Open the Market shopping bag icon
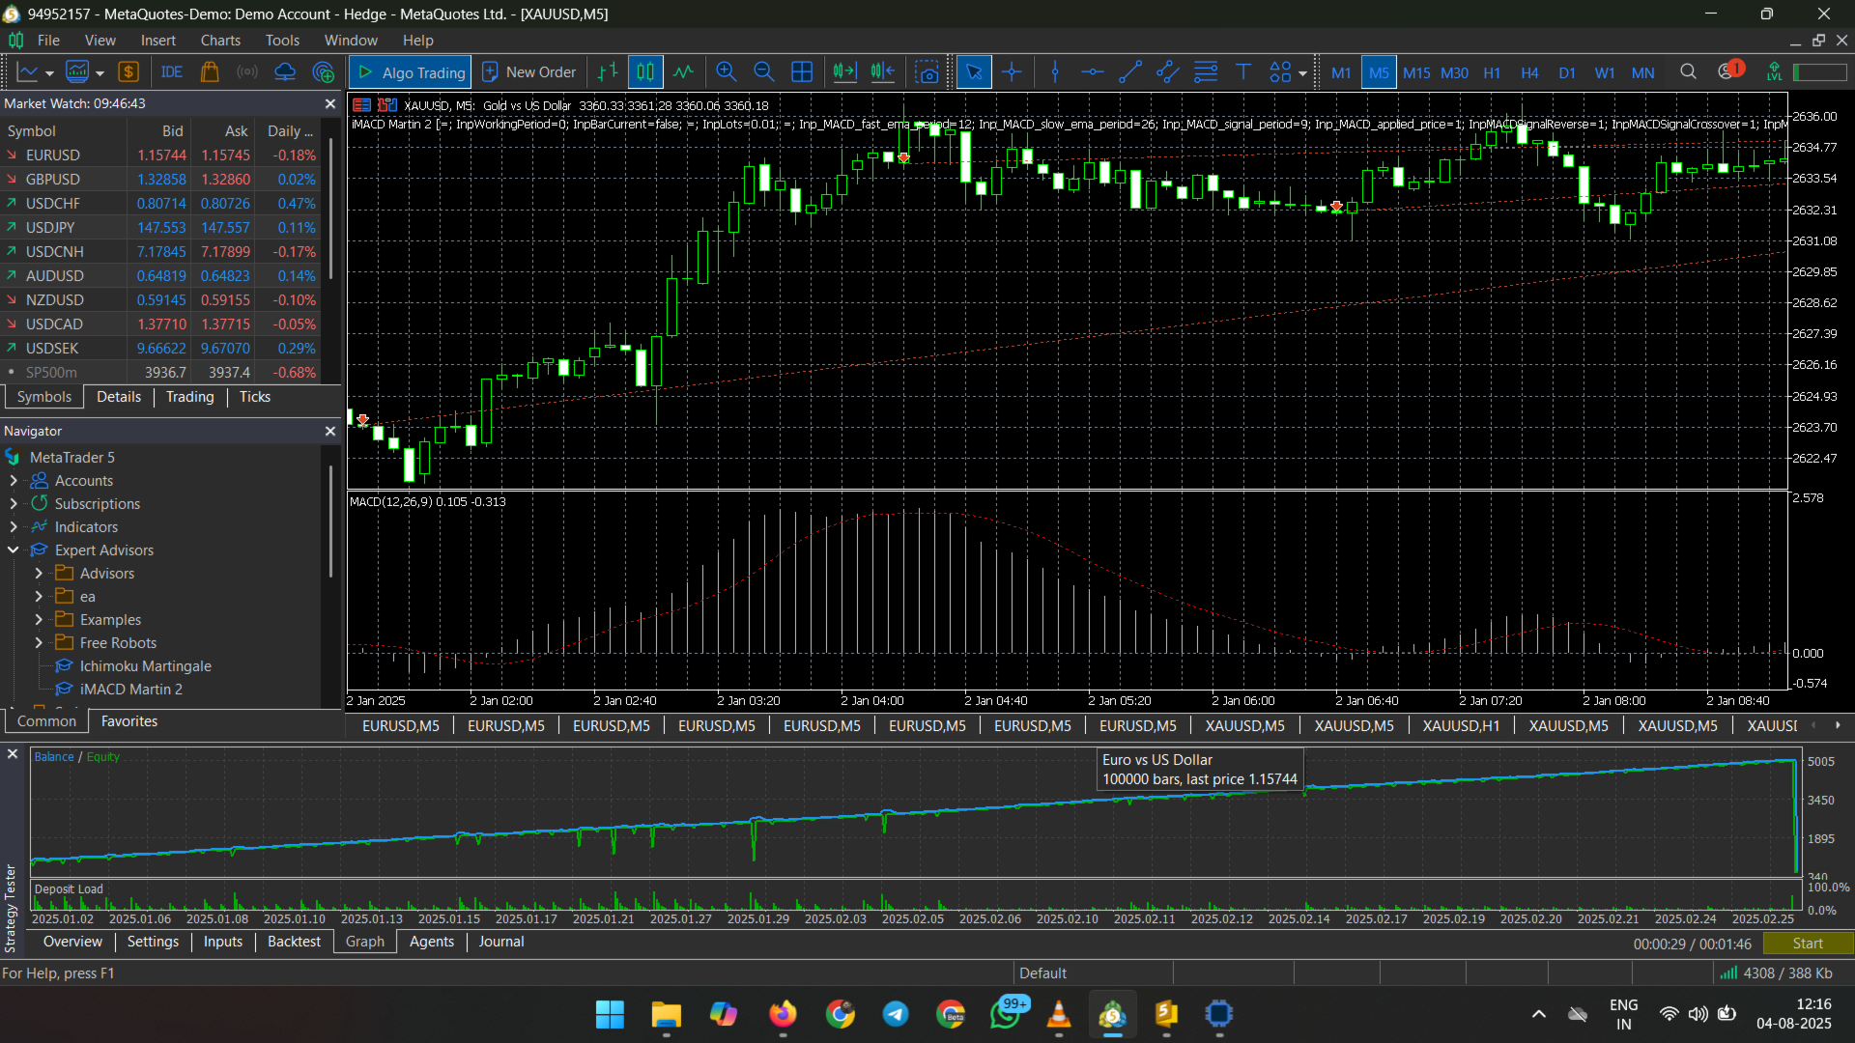 pyautogui.click(x=210, y=72)
